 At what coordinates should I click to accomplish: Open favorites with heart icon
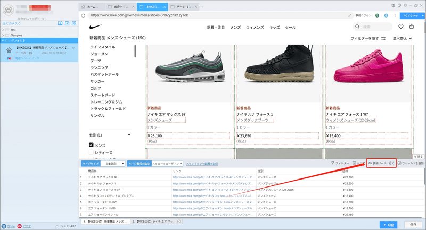pyautogui.click(x=401, y=27)
